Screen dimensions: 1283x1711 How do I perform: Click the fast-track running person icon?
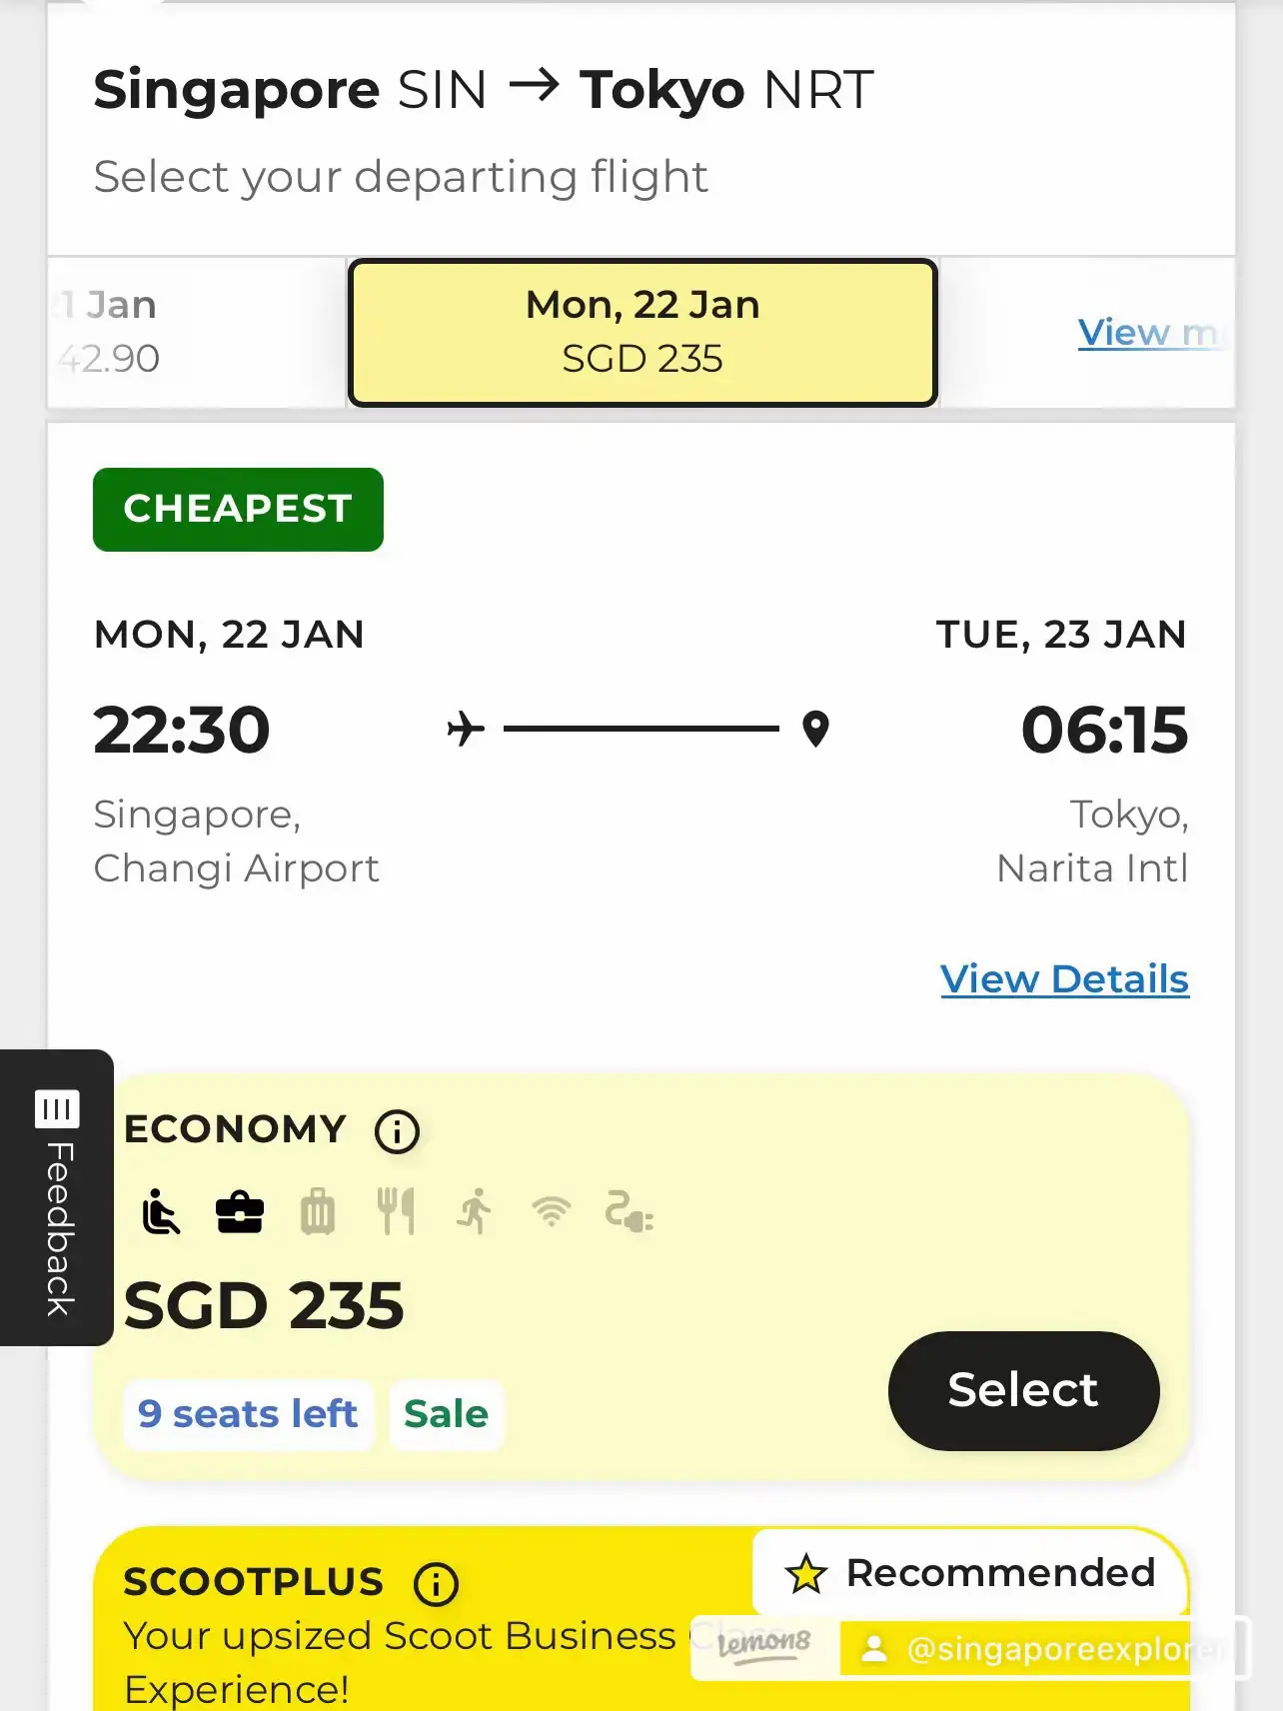[474, 1212]
